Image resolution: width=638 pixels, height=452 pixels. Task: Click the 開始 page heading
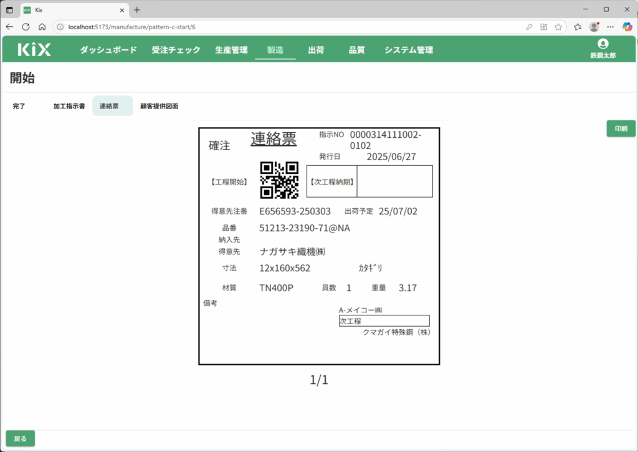pyautogui.click(x=22, y=78)
